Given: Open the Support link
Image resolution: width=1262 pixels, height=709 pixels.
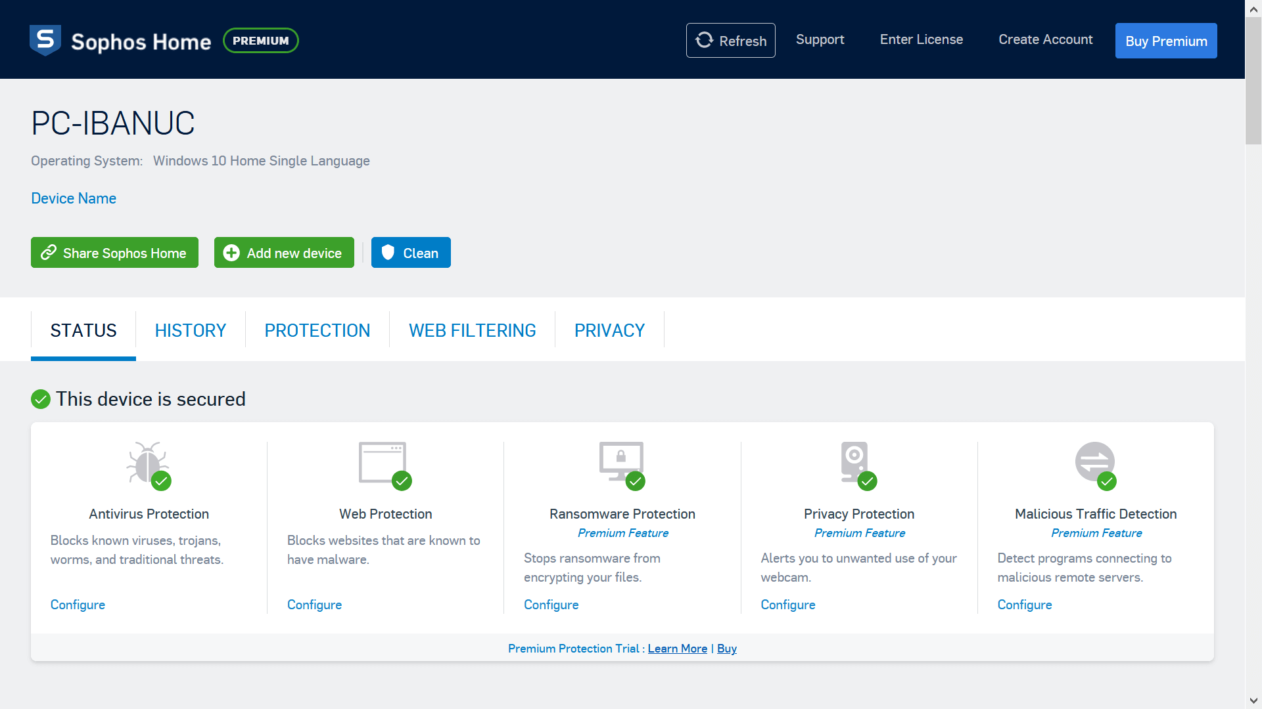Looking at the screenshot, I should click(820, 39).
